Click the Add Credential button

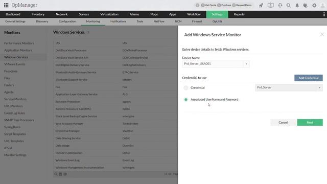[309, 78]
